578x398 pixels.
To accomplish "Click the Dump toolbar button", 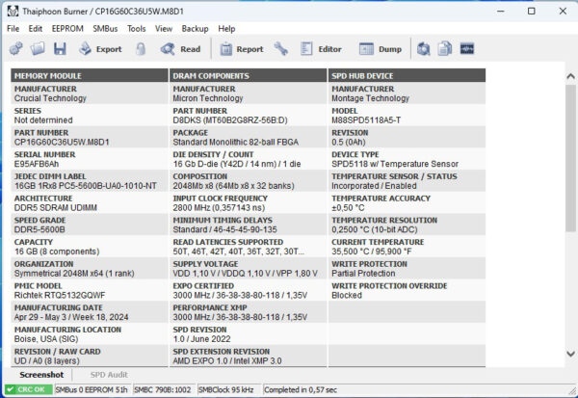I will [381, 49].
